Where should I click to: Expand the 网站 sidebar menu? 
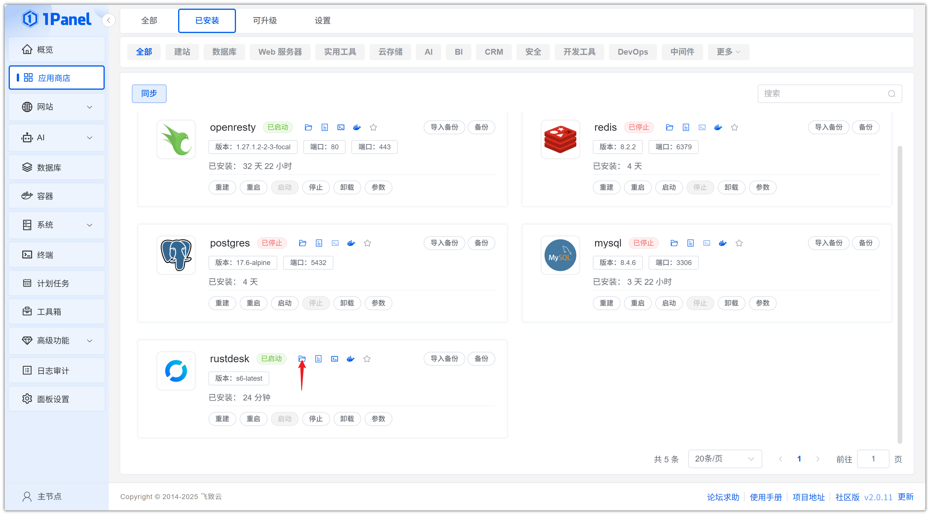point(57,107)
